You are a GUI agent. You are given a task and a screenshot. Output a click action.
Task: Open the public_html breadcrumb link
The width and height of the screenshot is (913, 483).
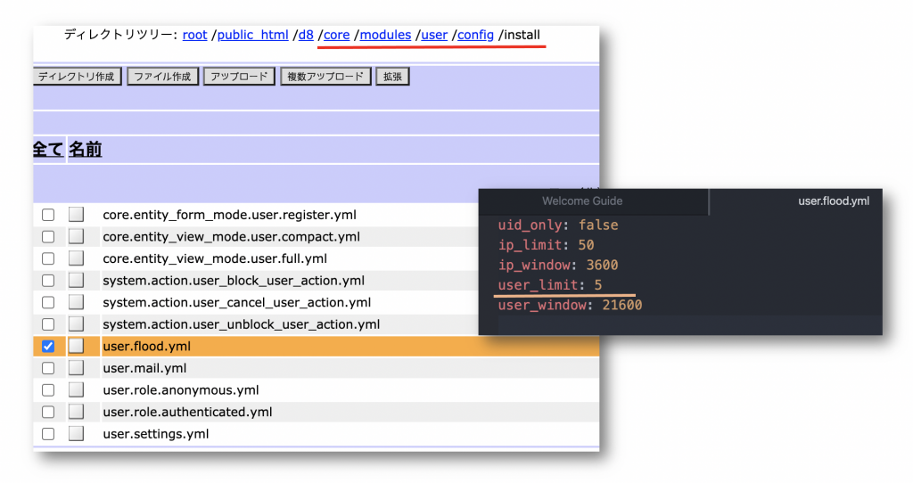(x=252, y=35)
